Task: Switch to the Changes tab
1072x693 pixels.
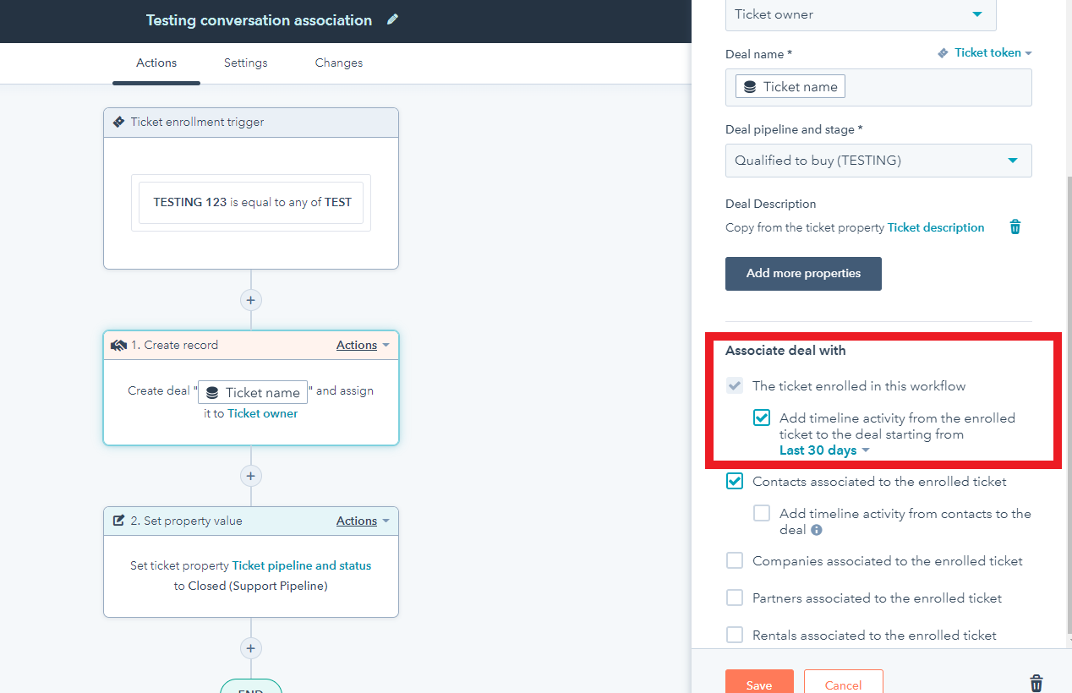Action: click(x=338, y=63)
